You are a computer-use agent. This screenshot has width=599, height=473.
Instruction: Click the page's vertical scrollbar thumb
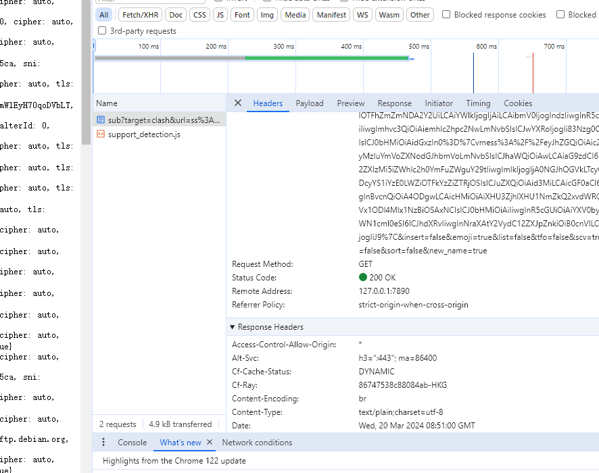86,72
